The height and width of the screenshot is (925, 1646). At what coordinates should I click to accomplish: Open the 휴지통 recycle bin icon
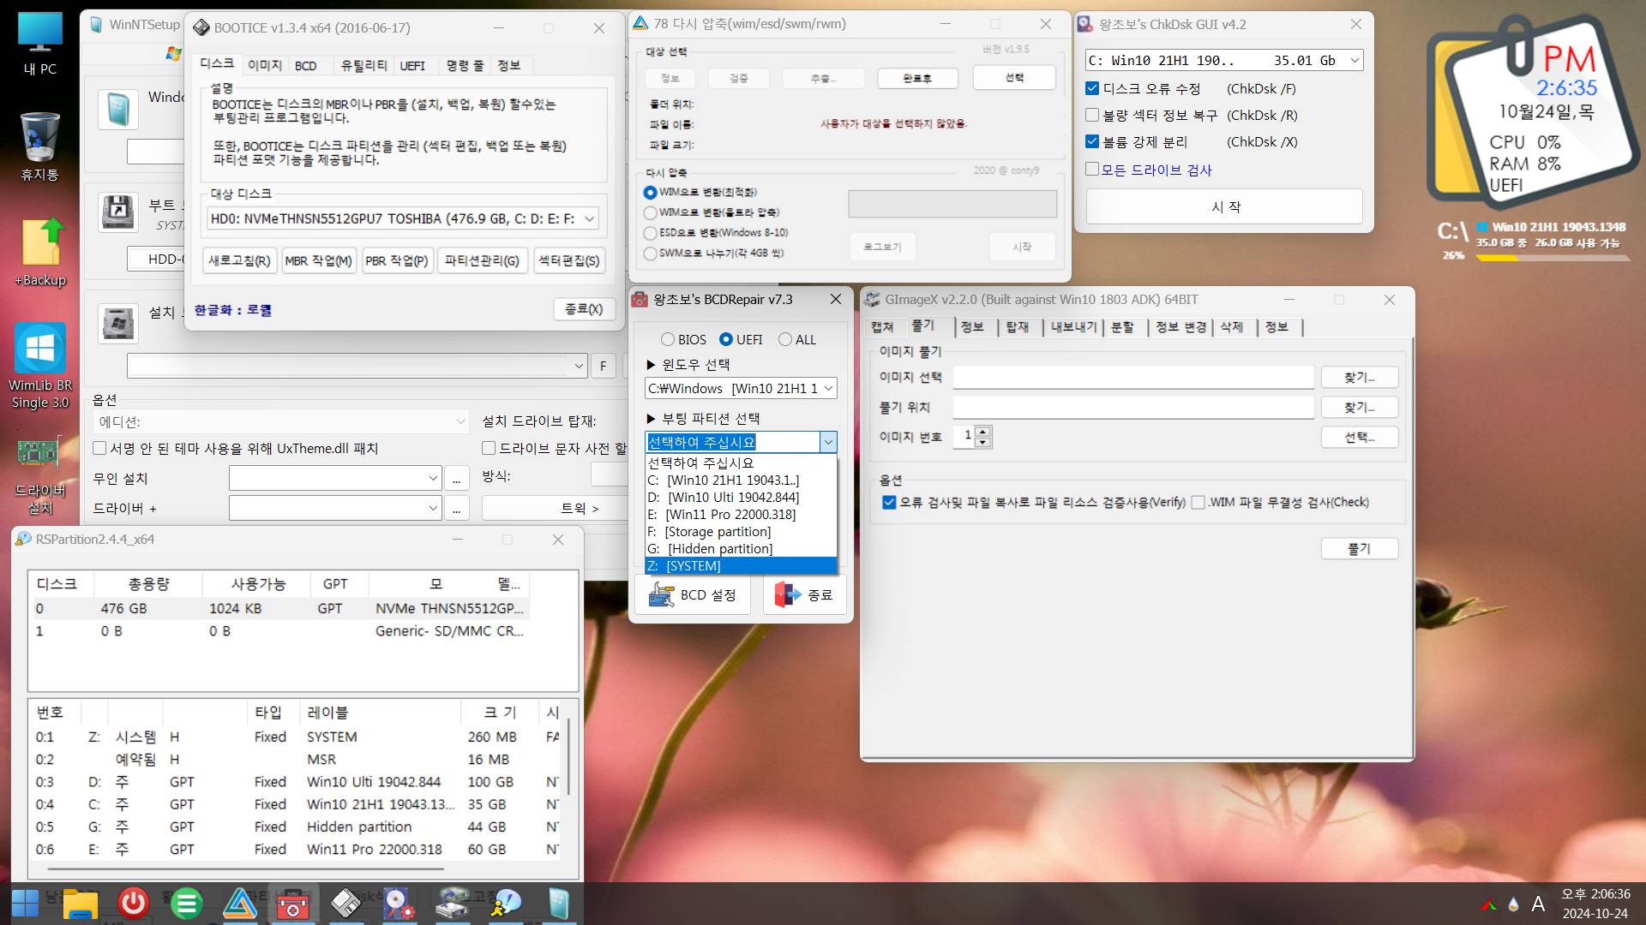(39, 147)
